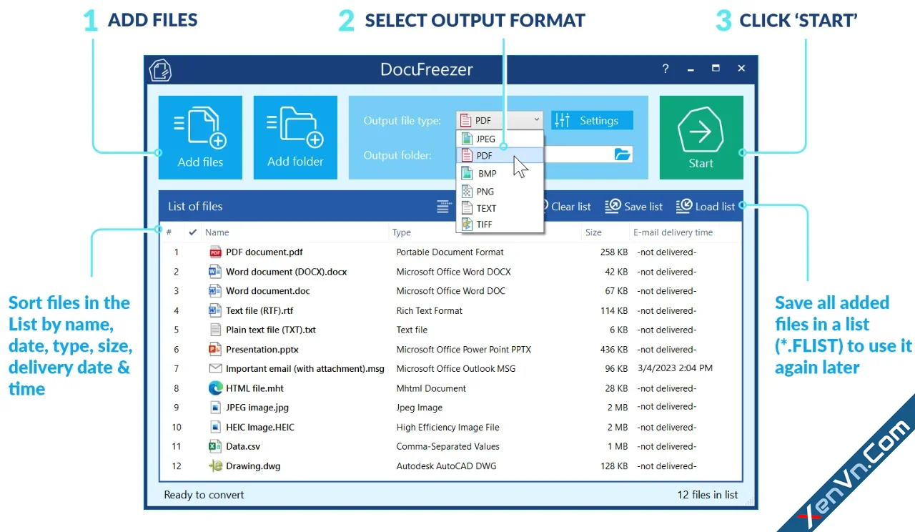The width and height of the screenshot is (915, 532).
Task: Click the Edge icon of HTML file.mht
Action: [x=215, y=388]
